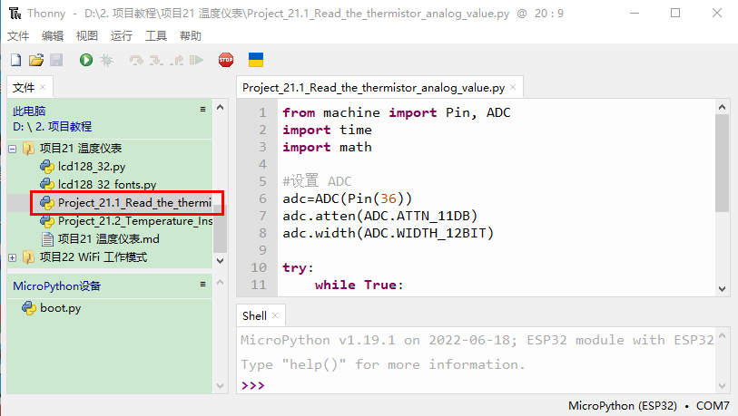Run the current script with green play button
Screen dimensions: 738x416
click(x=86, y=60)
